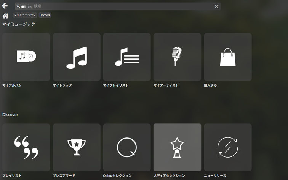The width and height of the screenshot is (288, 180).
Task: Open マイプレイリスト playlist tile
Action: tap(127, 57)
